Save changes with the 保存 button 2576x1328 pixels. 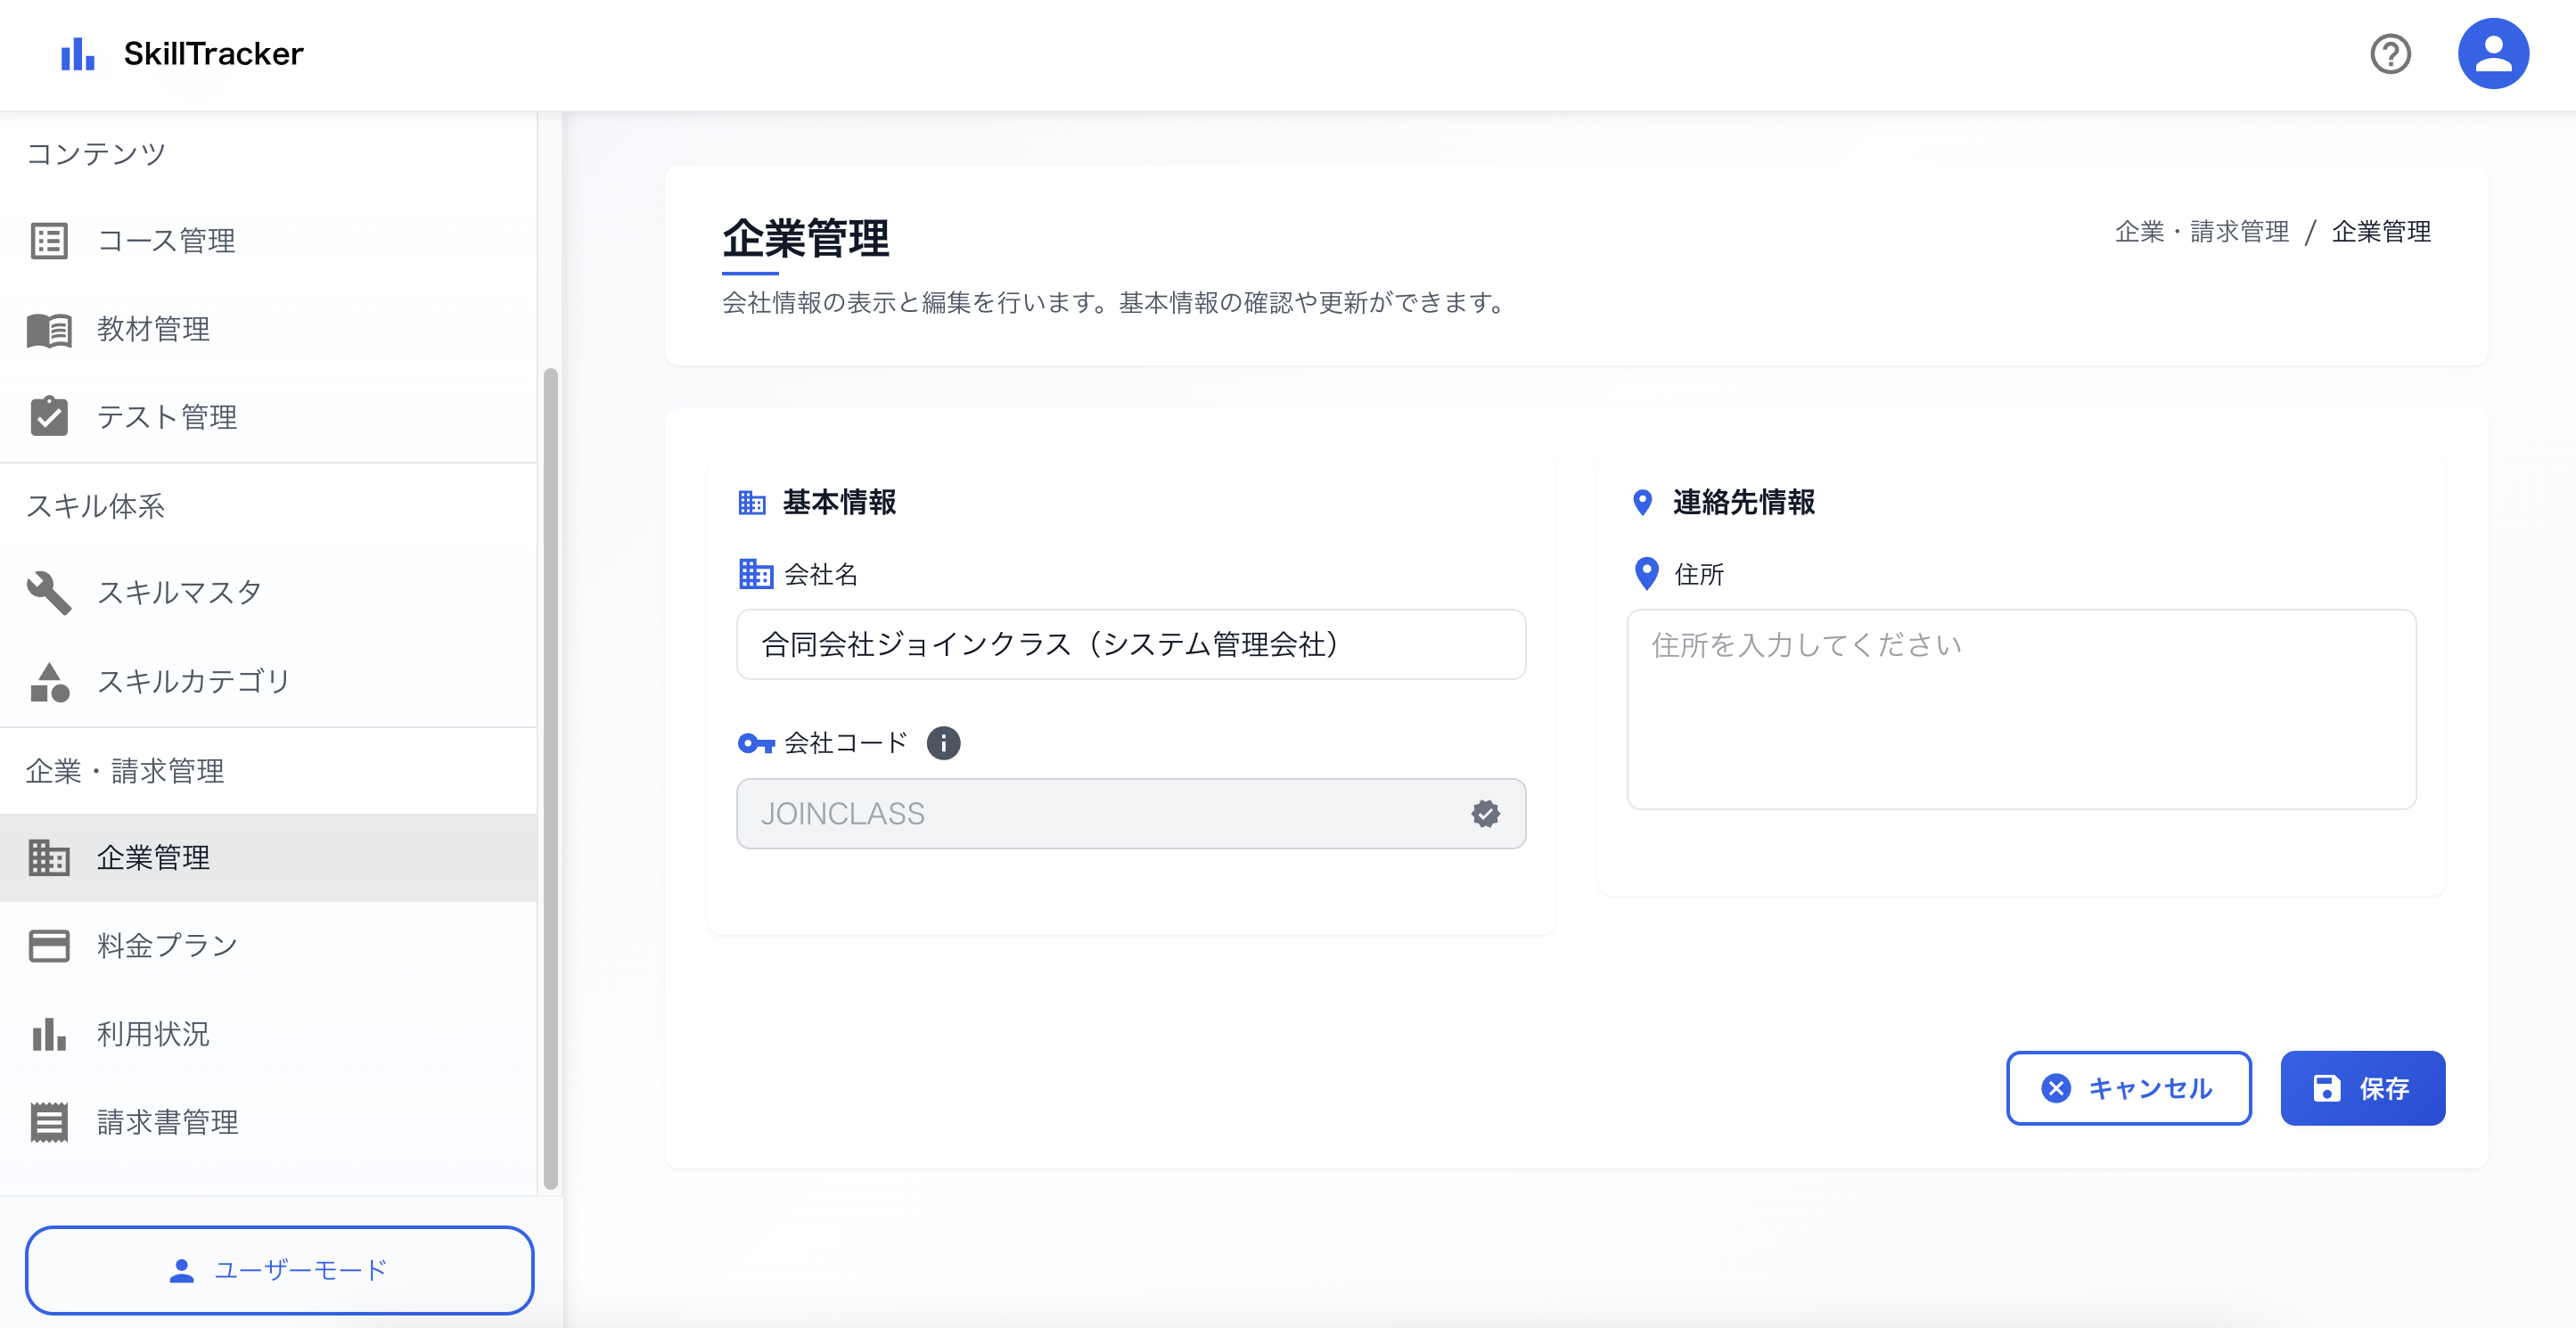2362,1088
